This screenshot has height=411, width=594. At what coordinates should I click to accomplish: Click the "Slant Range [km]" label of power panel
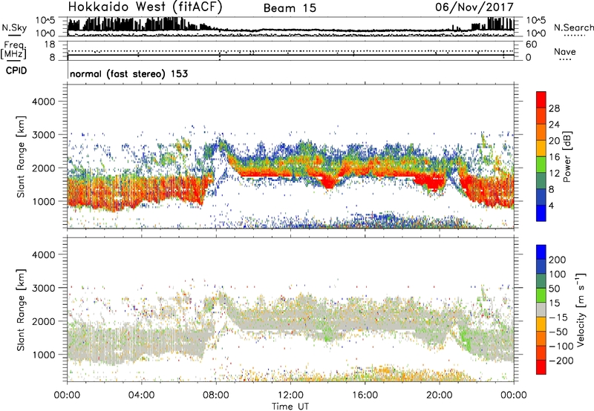(x=21, y=157)
